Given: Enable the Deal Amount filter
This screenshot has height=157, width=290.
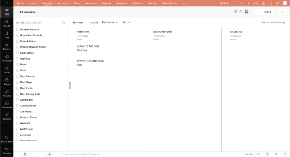Looking at the screenshot, I should click(x=18, y=76).
